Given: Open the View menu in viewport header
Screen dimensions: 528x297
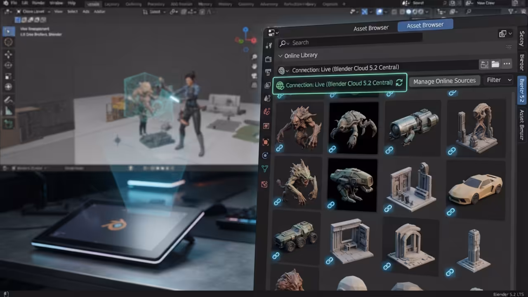Looking at the screenshot, I should 58,12.
